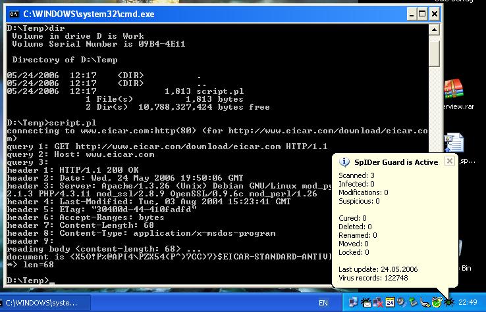Click the "1 File(s) 1,813 bytes" line
This screenshot has width=486, height=312.
tap(164, 99)
